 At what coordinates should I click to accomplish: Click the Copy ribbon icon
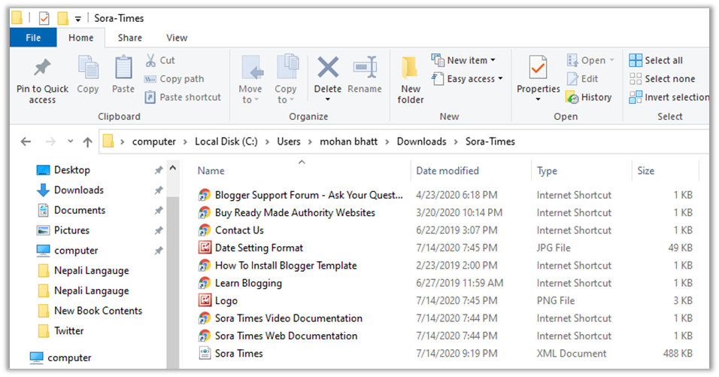[87, 74]
